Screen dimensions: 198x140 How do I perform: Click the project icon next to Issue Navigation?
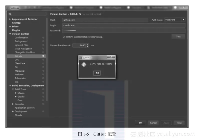pyautogui.click(x=43, y=49)
